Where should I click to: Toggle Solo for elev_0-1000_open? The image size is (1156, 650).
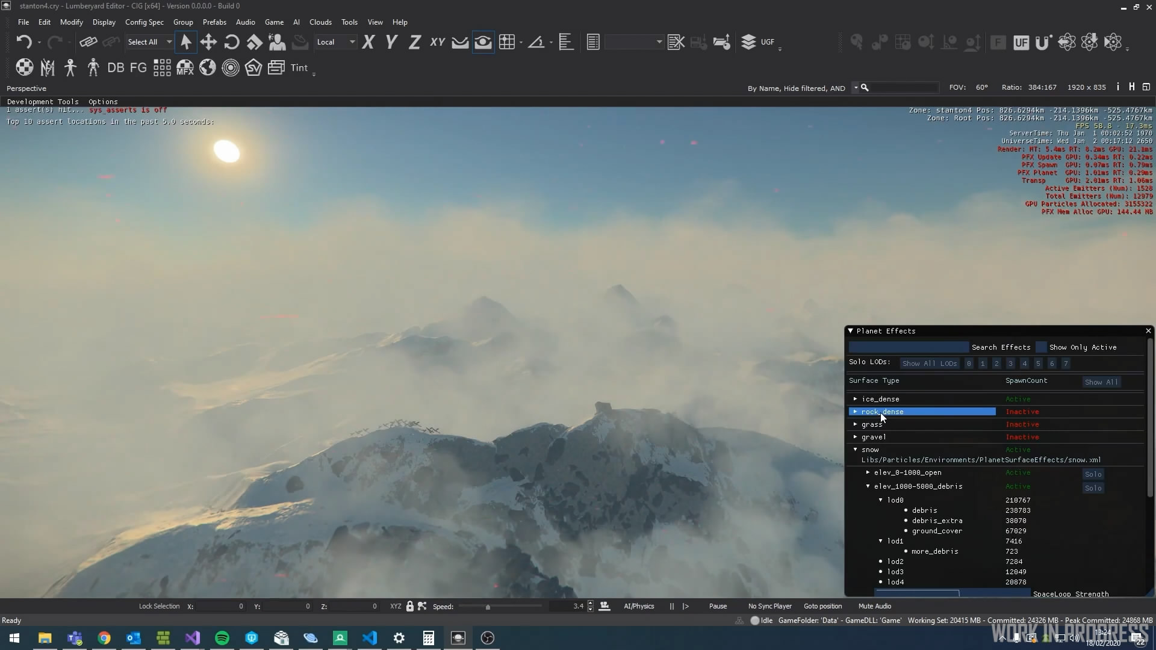point(1093,474)
